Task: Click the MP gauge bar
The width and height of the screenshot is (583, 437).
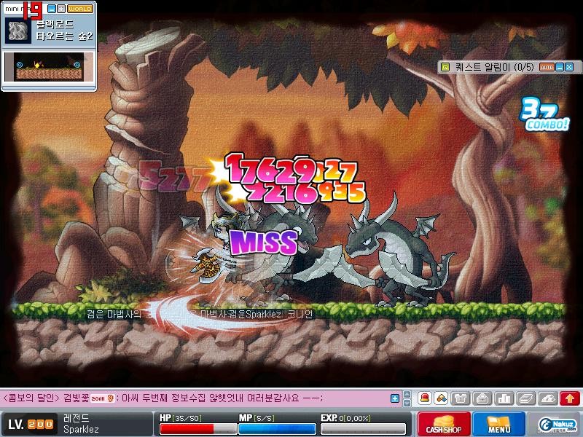Action: point(277,428)
